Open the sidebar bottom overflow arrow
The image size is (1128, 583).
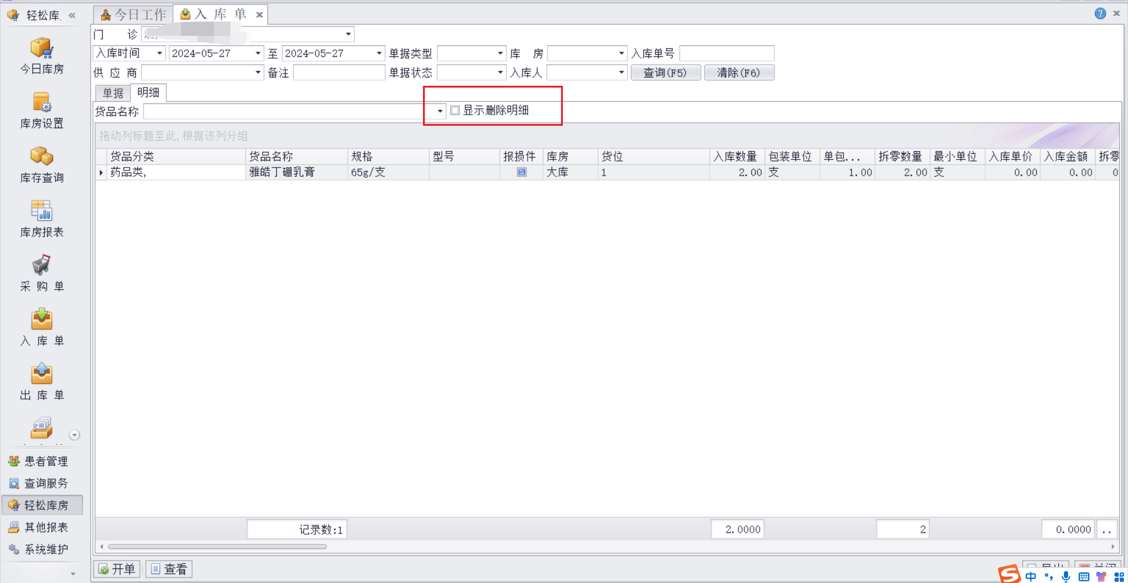pyautogui.click(x=73, y=574)
